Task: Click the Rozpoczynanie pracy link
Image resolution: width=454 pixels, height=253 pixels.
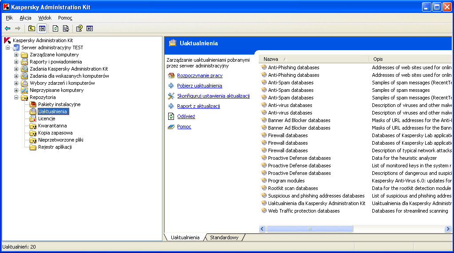Action: tap(200, 75)
